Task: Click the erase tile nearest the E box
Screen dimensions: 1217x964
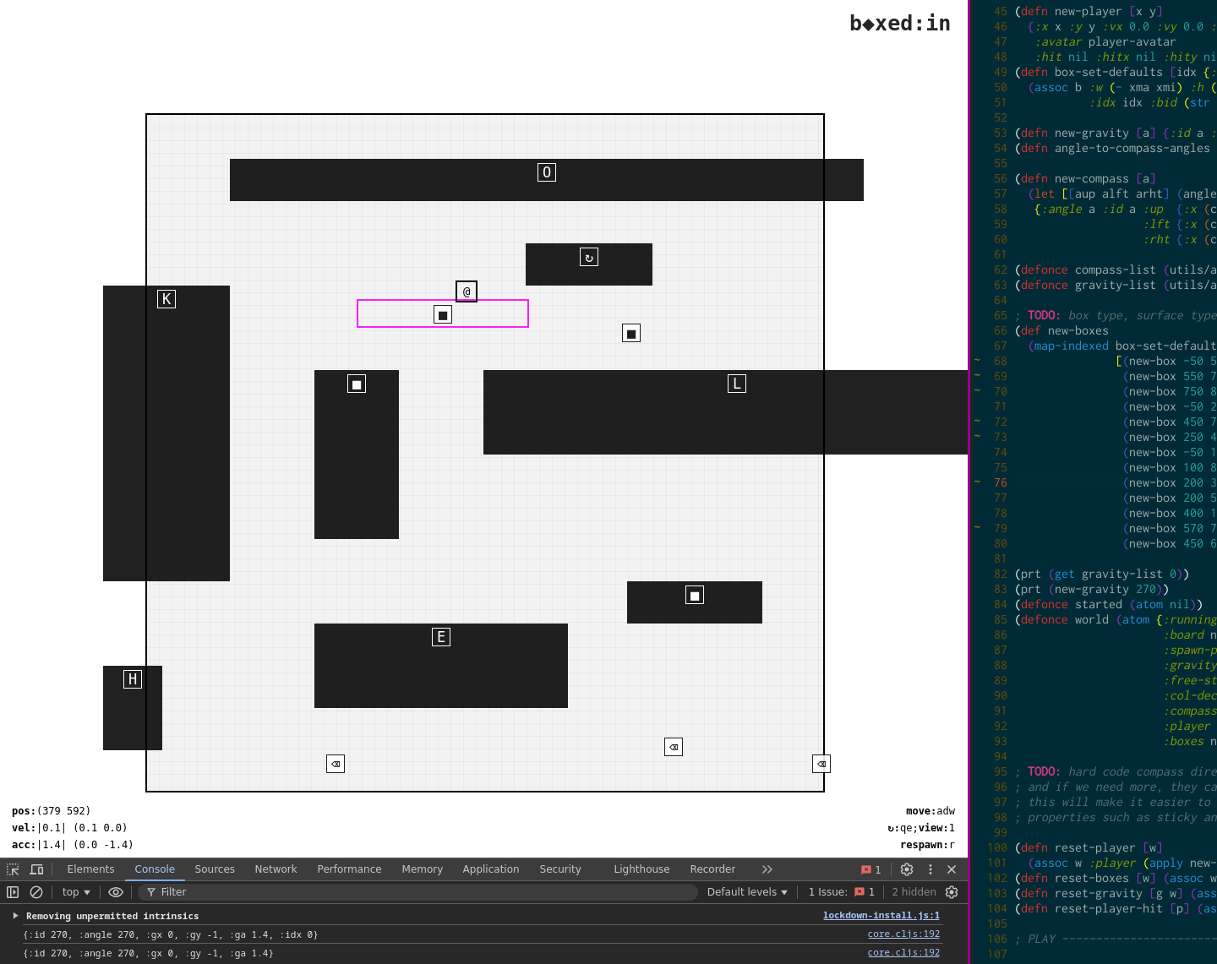Action: coord(336,764)
